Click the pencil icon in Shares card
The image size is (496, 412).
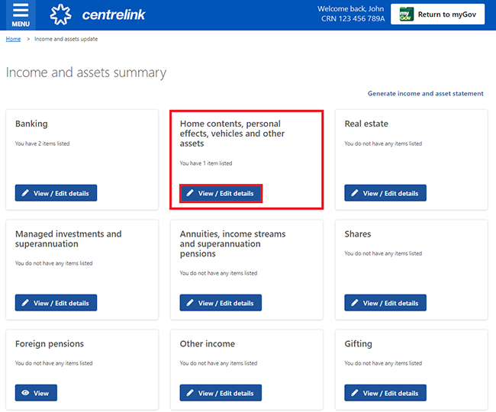[355, 303]
